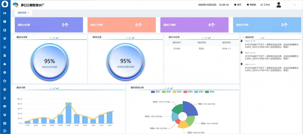Open the card sidebar icon
303x134 pixels.
pos(5,106)
